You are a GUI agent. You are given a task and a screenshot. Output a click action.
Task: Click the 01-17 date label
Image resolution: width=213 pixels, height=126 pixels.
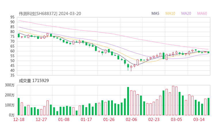click(86, 119)
